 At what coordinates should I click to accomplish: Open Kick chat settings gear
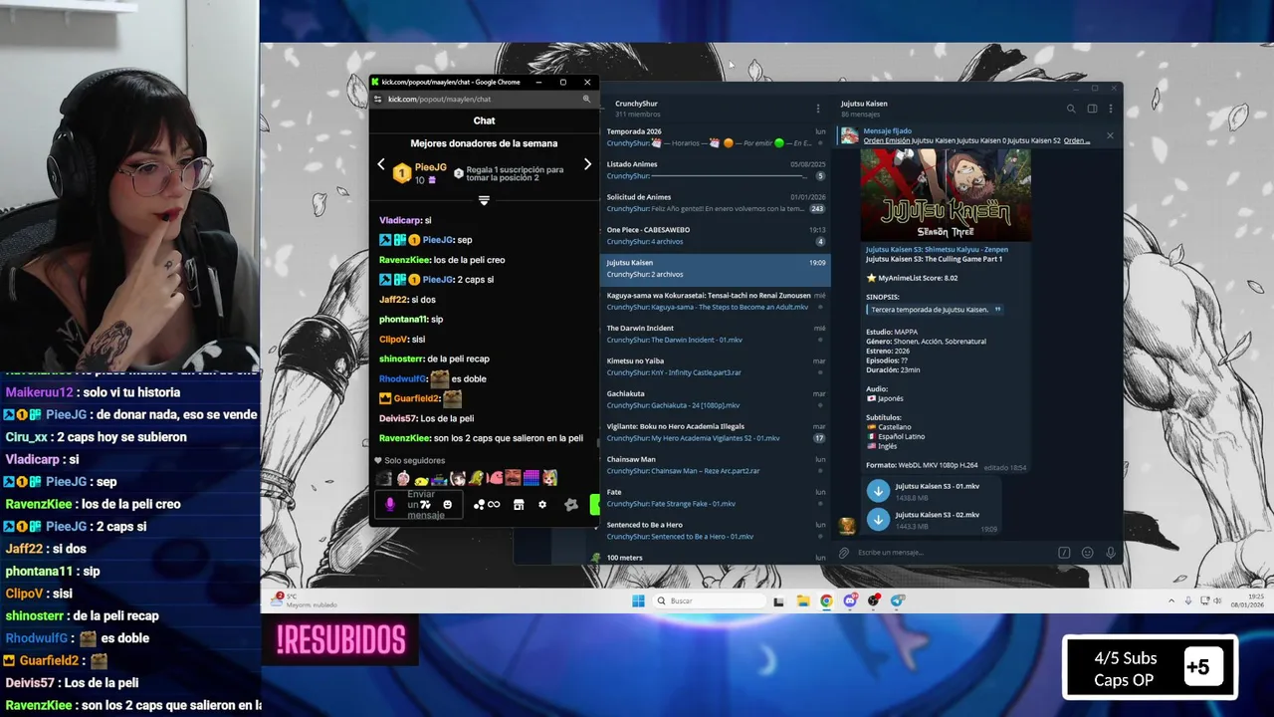coord(542,505)
